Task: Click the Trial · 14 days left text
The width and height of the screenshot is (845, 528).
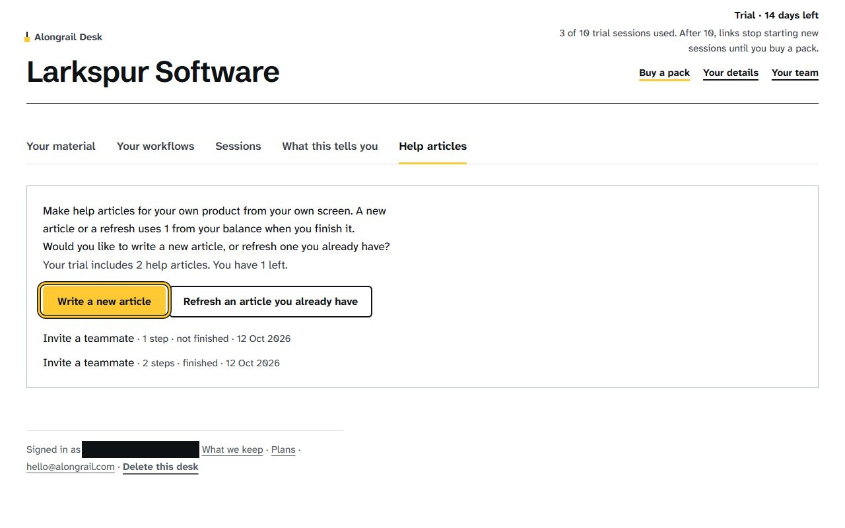Action: pos(776,15)
